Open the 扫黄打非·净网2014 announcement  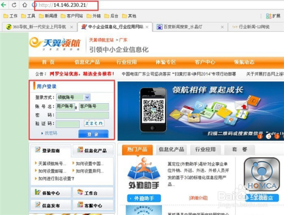(179, 74)
